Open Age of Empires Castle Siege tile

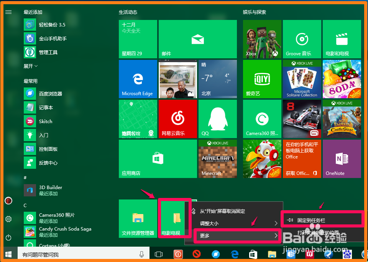[x=342, y=119]
